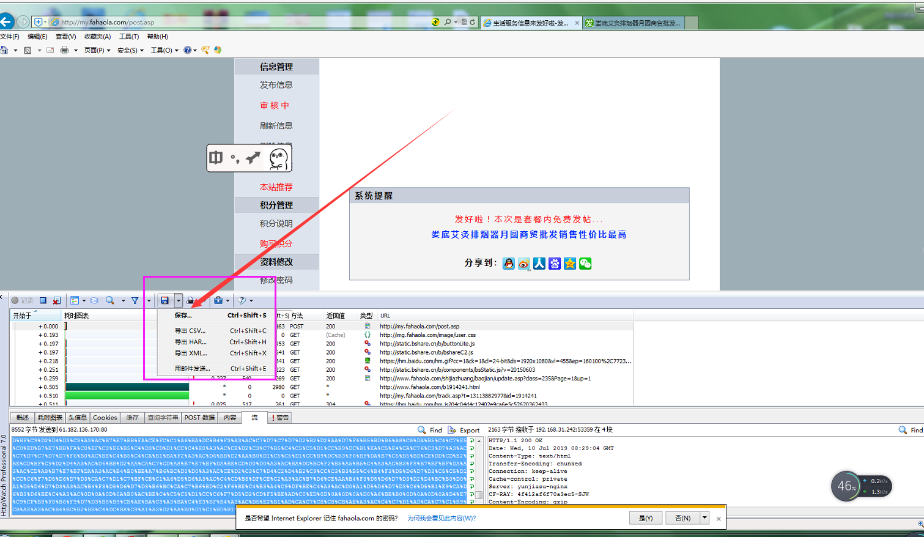Click the Baidu share icon in the post
924x537 pixels.
tap(554, 264)
